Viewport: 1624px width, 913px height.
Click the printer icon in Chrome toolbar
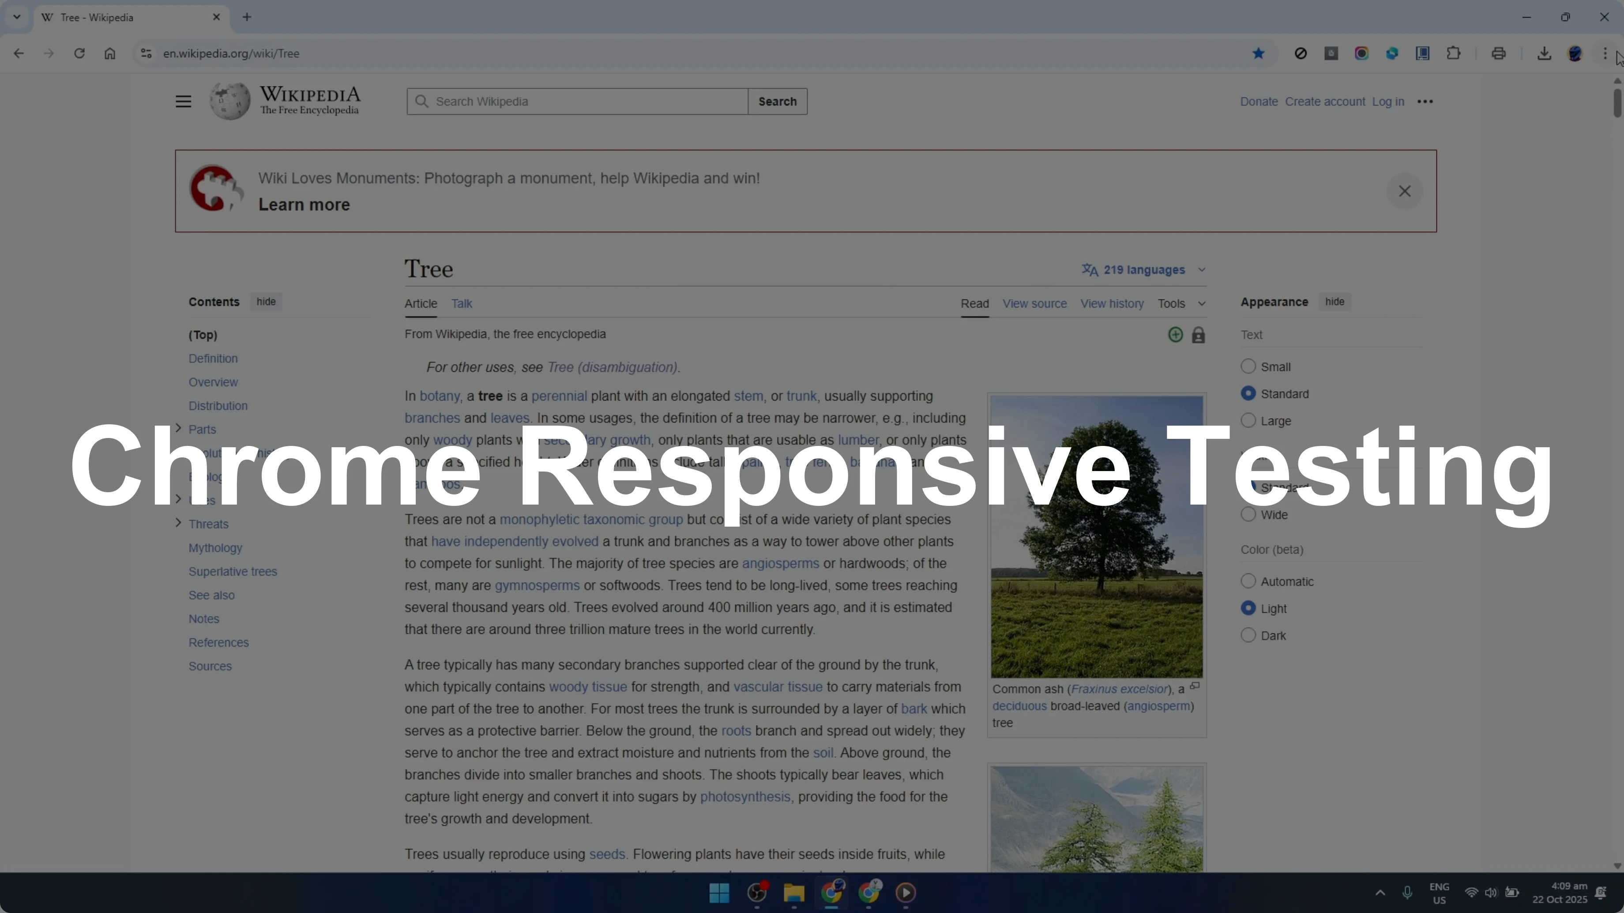(x=1499, y=53)
